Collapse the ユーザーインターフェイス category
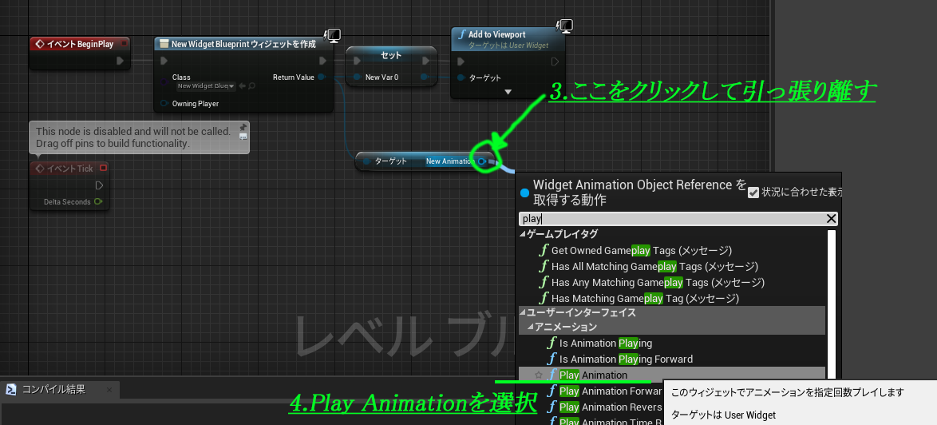The height and width of the screenshot is (425, 937). tap(523, 312)
